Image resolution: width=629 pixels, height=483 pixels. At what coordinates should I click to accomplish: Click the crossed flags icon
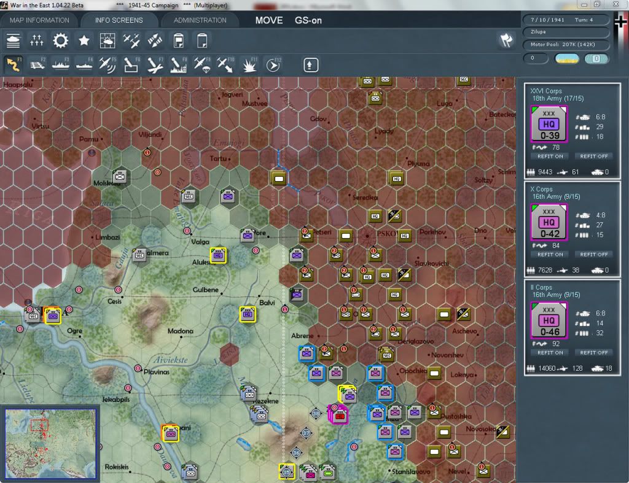click(506, 40)
